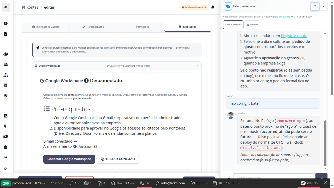This screenshot has width=334, height=188.
Task: Open the Twig panel showing 555 ms
Action: [199, 183]
